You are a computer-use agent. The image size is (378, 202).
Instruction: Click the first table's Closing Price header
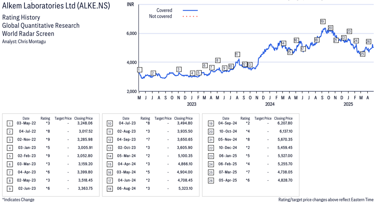(x=84, y=118)
